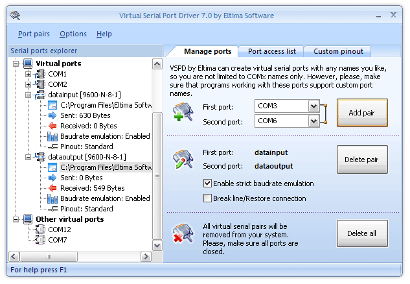Collapse the datainput tree node
Viewport: 410px width, 284px height.
click(x=28, y=95)
